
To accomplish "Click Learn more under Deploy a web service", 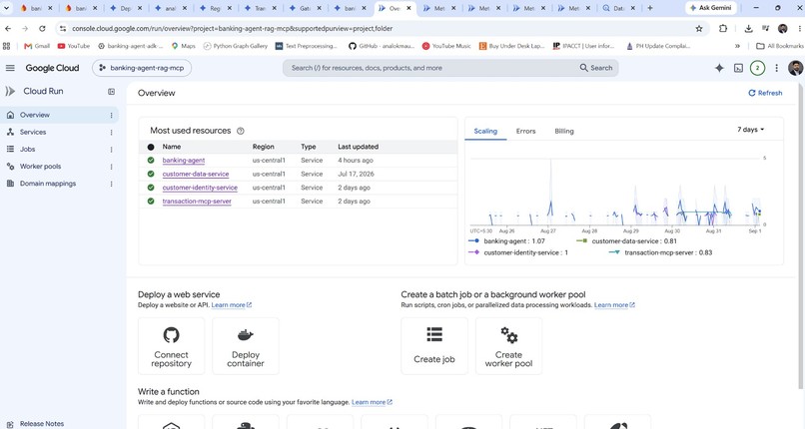I will [231, 305].
